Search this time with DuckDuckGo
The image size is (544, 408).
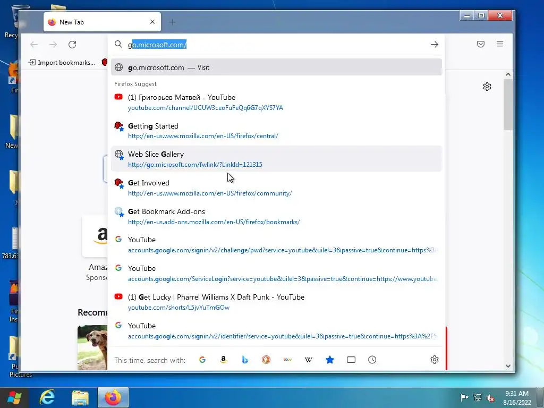click(x=266, y=360)
